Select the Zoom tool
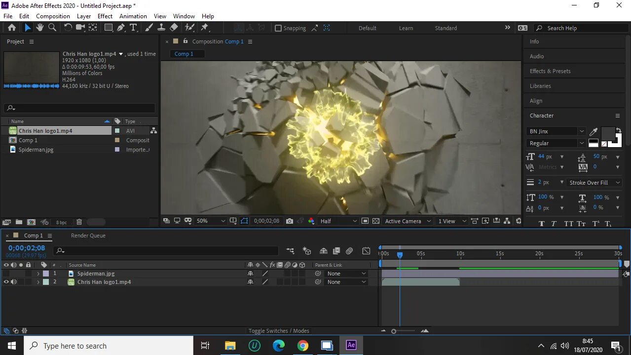Image resolution: width=631 pixels, height=355 pixels. click(52, 28)
